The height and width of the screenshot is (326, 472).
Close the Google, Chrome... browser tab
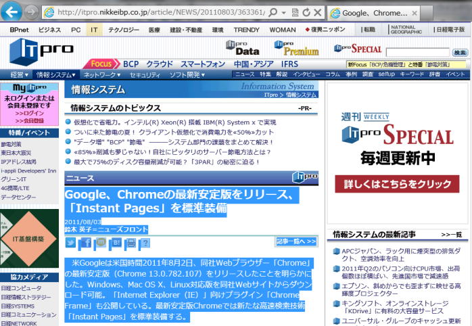415,14
